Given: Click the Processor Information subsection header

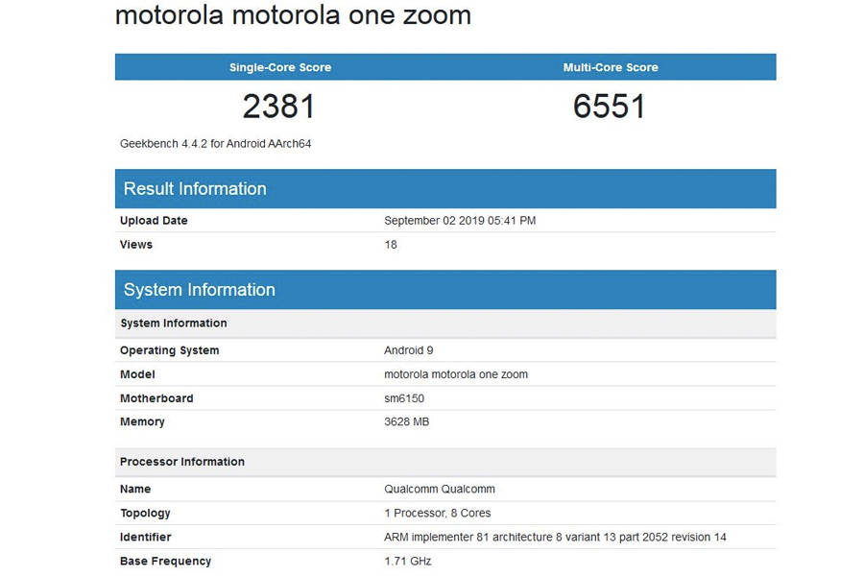Looking at the screenshot, I should click(x=182, y=461).
